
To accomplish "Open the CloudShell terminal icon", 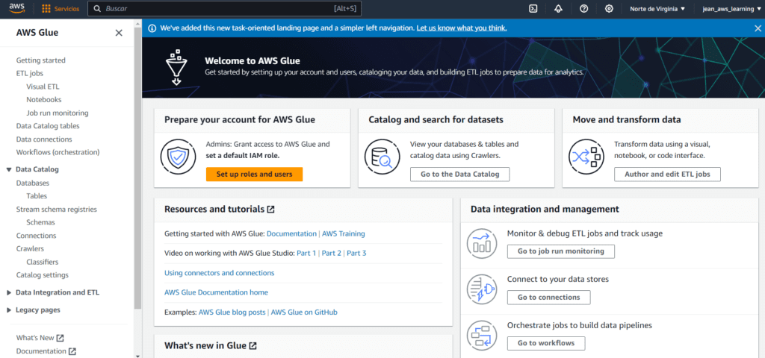I will pyautogui.click(x=533, y=8).
